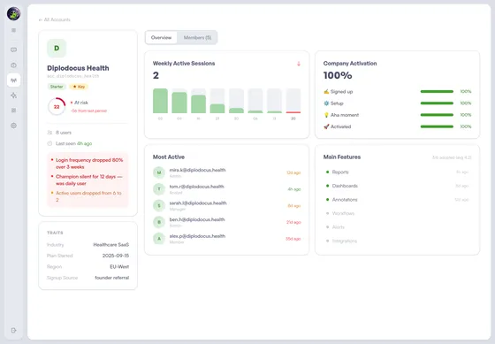
Task: Click the first tallest weekly sessions bar
Action: pyautogui.click(x=160, y=101)
